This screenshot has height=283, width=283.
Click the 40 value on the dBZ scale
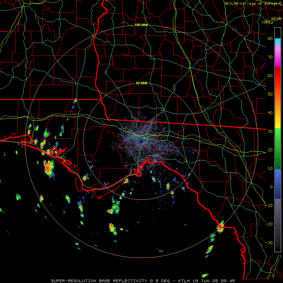coord(270,113)
